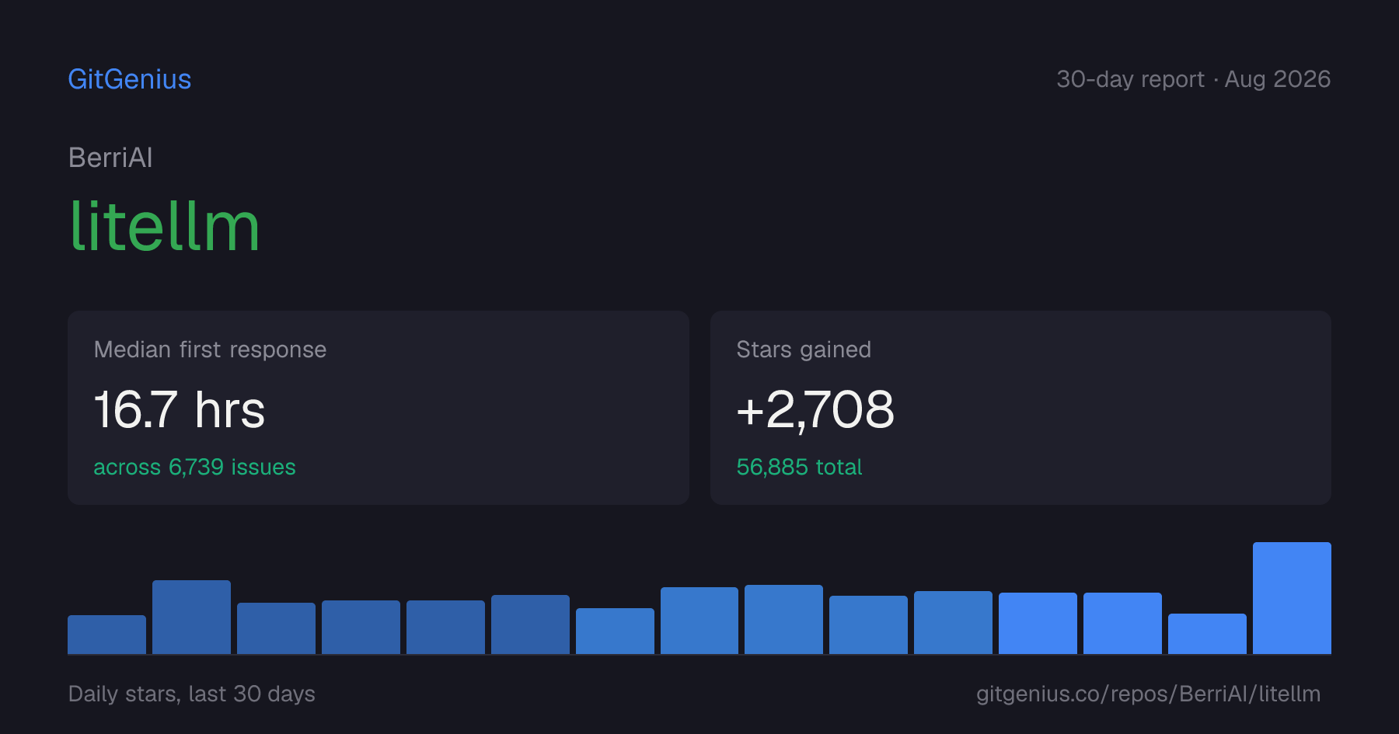Image resolution: width=1399 pixels, height=734 pixels.
Task: Click the BerriAI organization name
Action: pos(110,158)
